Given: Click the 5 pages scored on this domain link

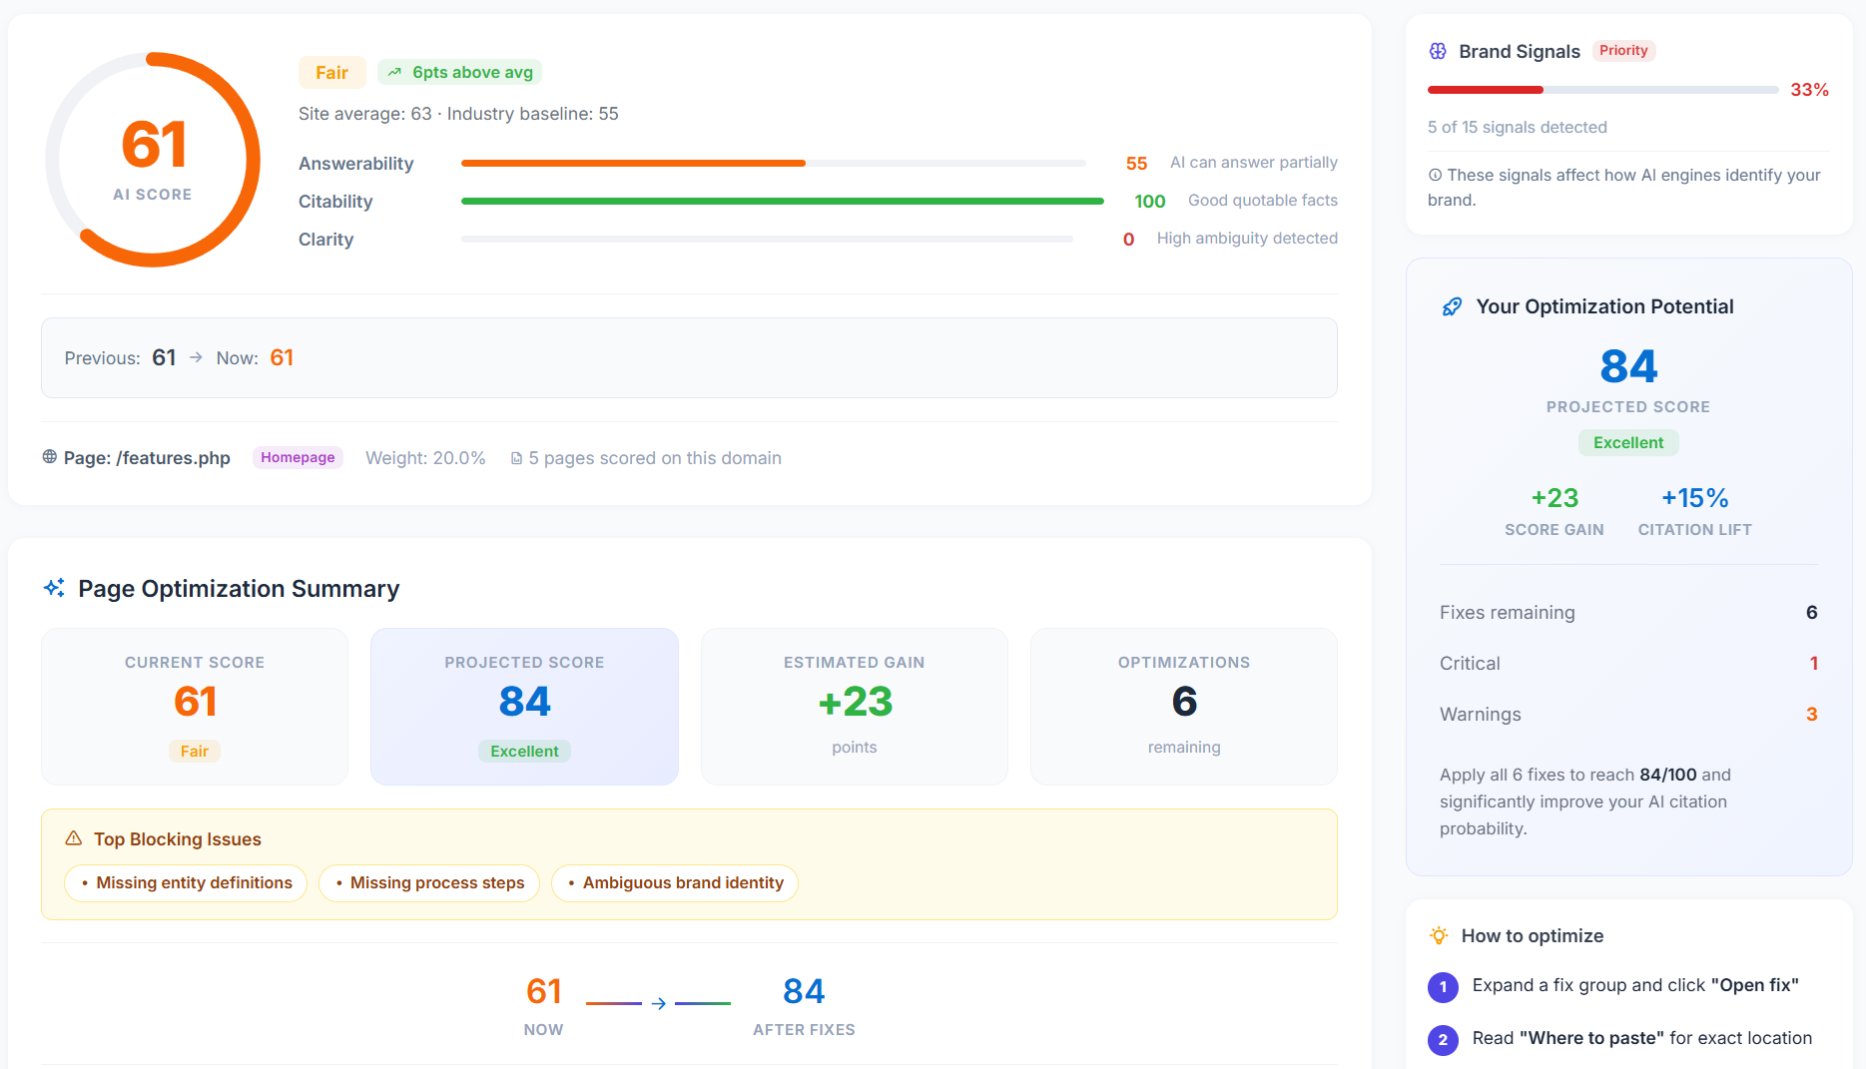Looking at the screenshot, I should pos(654,457).
